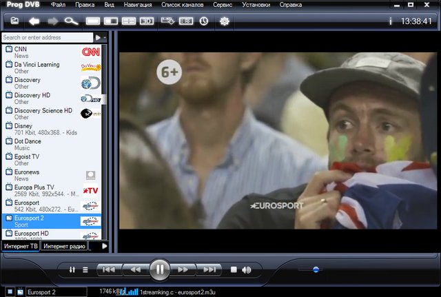
Task: Pause playback with the center pause button
Action: click(x=159, y=269)
